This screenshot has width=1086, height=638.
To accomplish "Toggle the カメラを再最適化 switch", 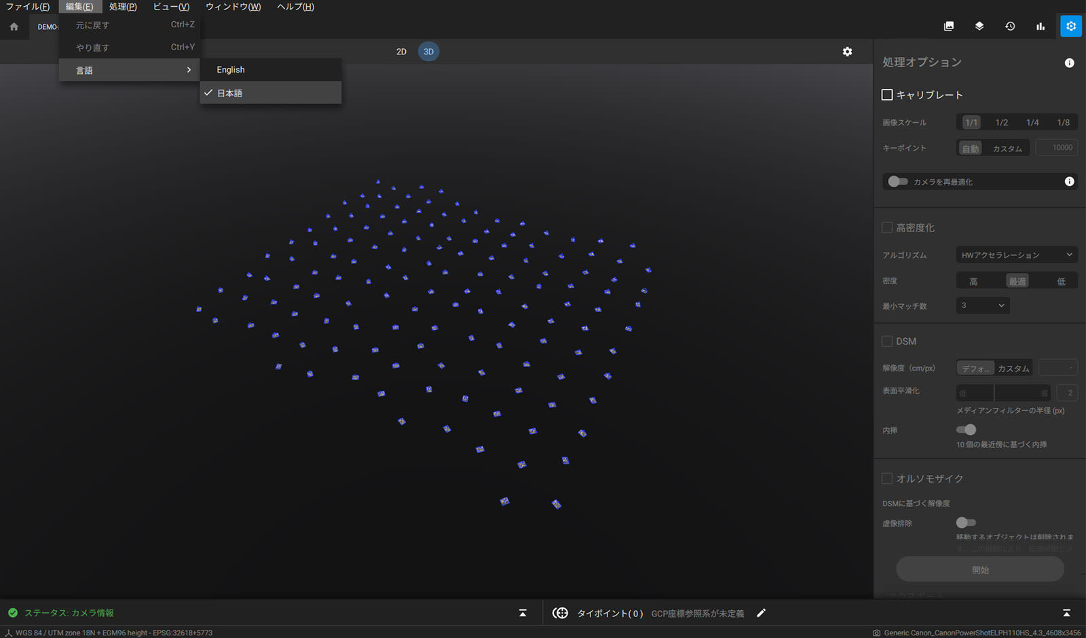I will (898, 181).
